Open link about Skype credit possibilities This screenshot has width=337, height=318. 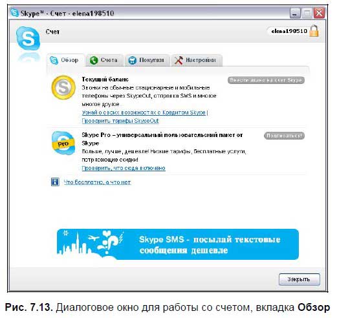(x=144, y=112)
